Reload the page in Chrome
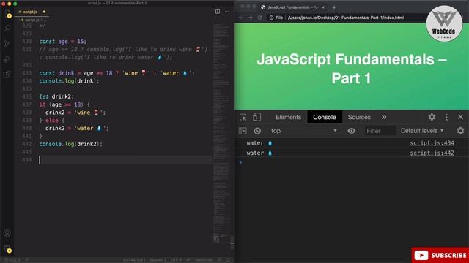Image resolution: width=469 pixels, height=263 pixels. tap(260, 18)
